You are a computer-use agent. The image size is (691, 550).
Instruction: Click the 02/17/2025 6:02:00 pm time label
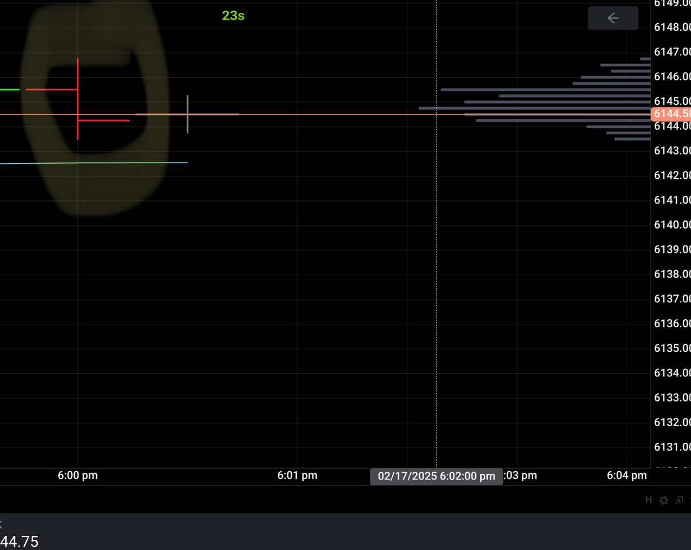[x=437, y=476]
